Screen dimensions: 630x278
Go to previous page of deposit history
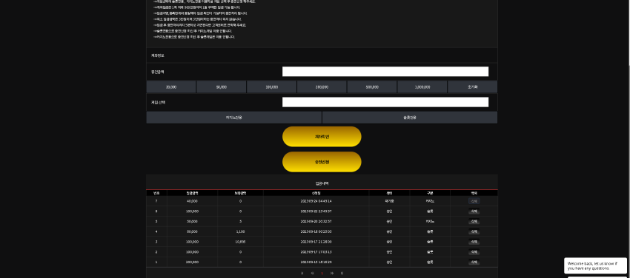tap(312, 273)
